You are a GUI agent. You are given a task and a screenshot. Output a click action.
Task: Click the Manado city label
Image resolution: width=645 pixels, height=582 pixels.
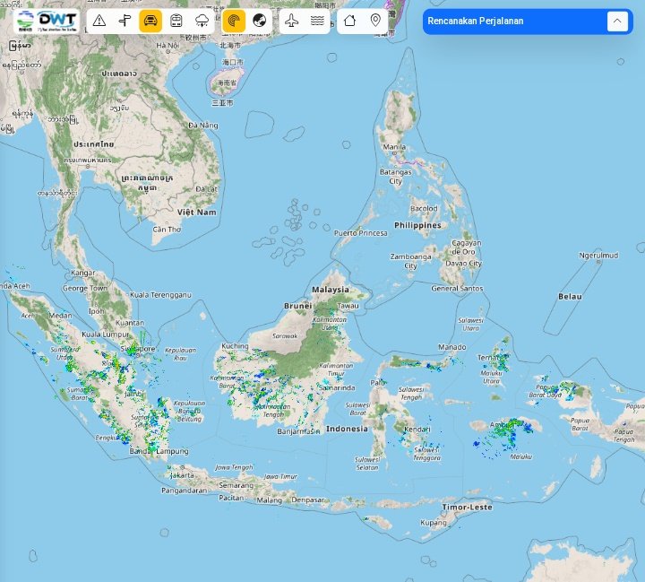pos(452,347)
